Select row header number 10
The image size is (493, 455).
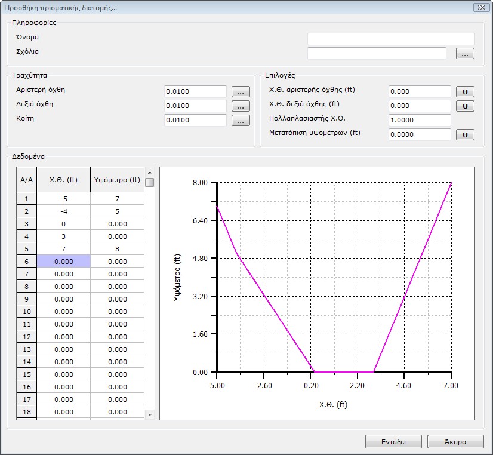tap(26, 312)
